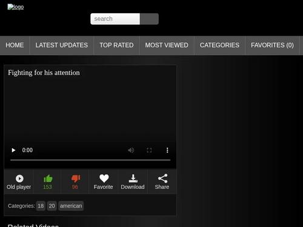Select the 20 category tag
Image resolution: width=303 pixels, height=227 pixels.
[x=52, y=206]
